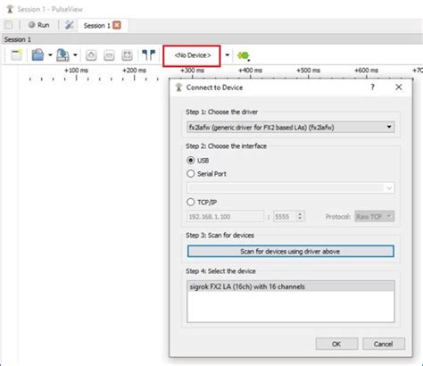The height and width of the screenshot is (366, 423).
Task: Click the zoom-out toolbar icon
Action: [x=109, y=55]
